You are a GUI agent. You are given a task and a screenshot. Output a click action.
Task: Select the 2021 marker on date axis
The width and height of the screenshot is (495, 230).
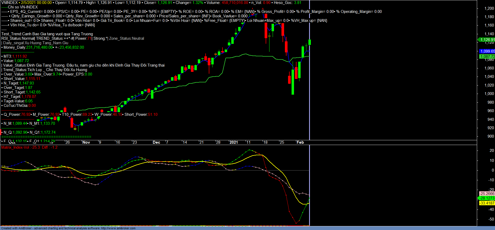click(x=234, y=142)
